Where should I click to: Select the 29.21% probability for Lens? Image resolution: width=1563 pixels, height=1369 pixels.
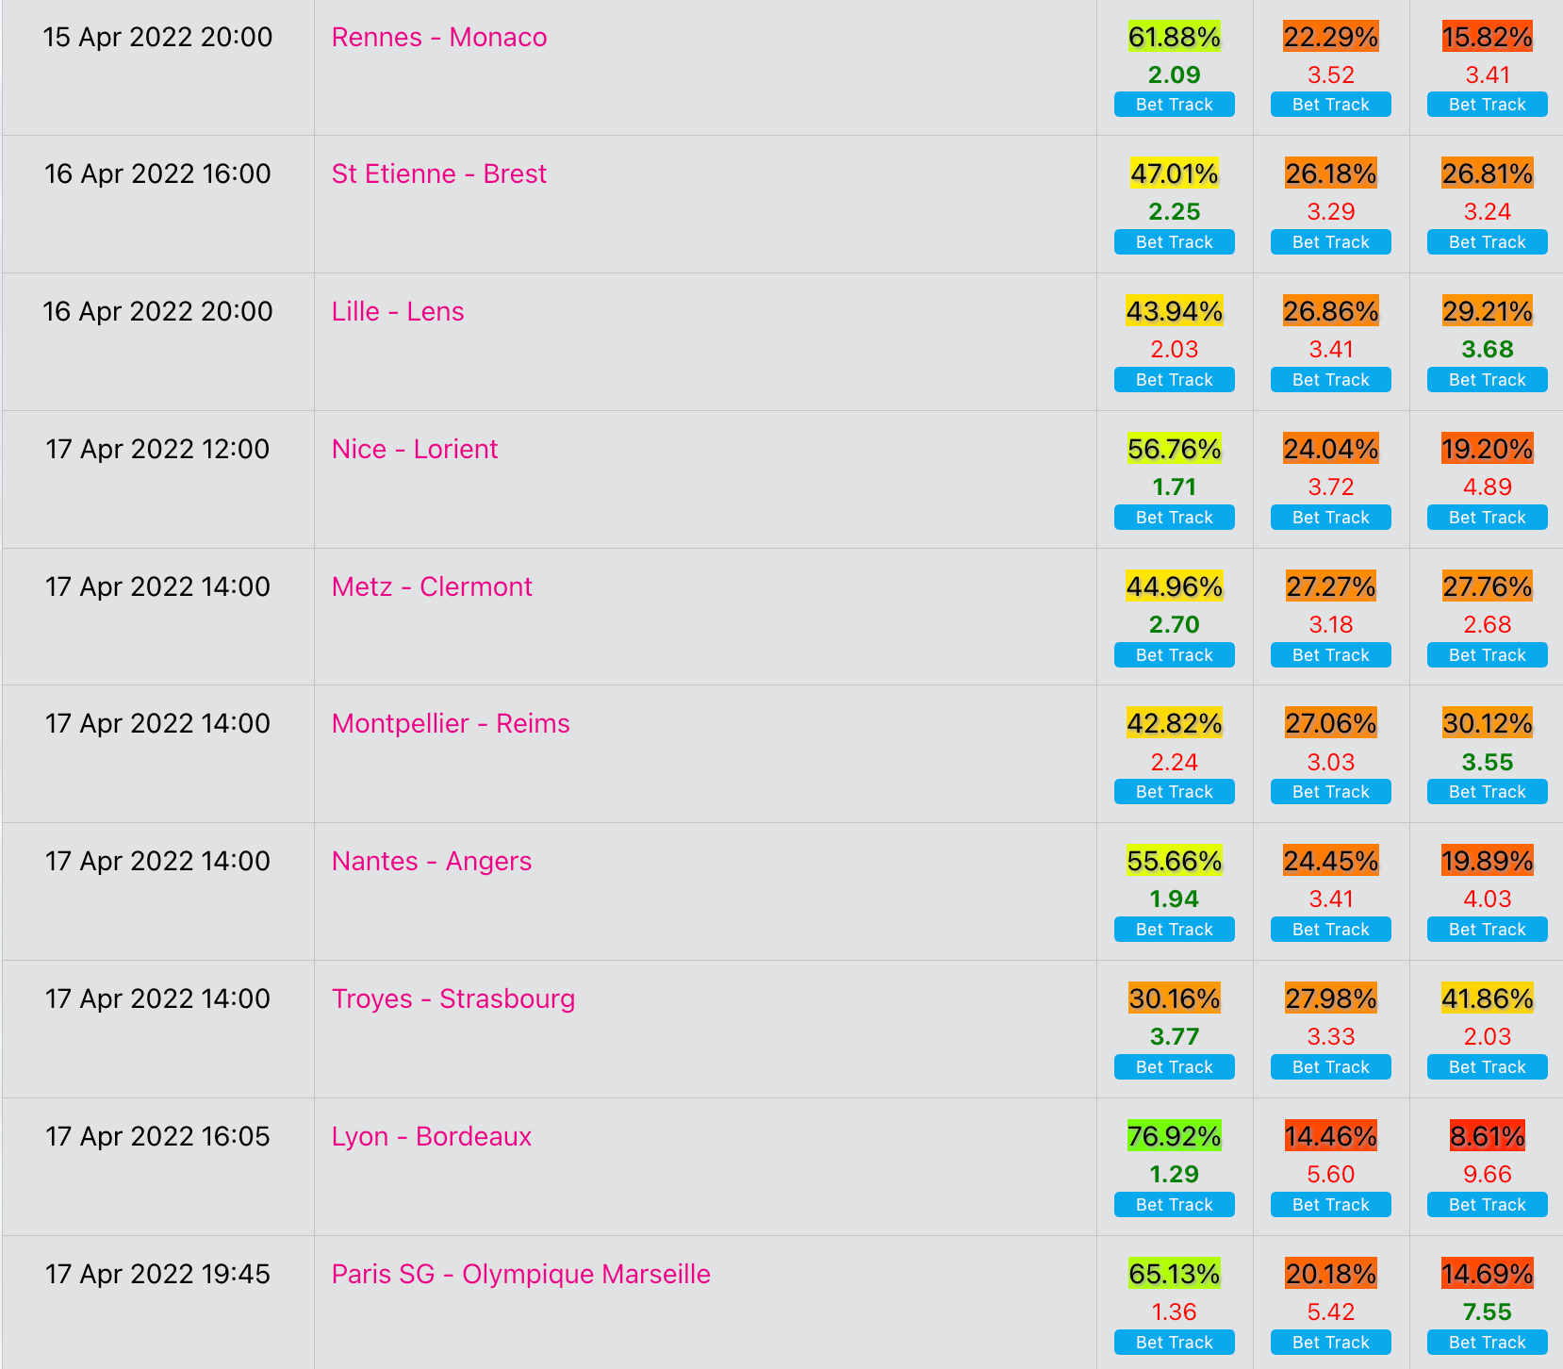click(x=1488, y=311)
